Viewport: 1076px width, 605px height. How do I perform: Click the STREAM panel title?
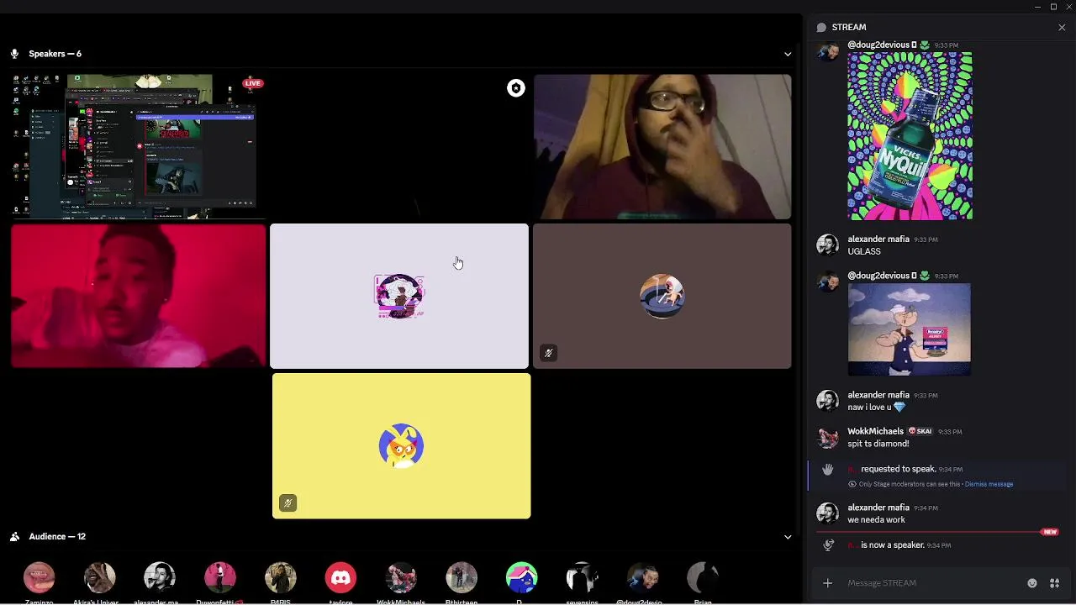click(x=849, y=28)
